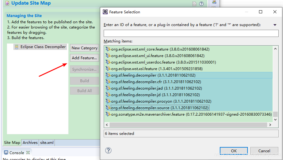Click toolbar icon left of Update Site help
This screenshot has width=283, height=160.
click(x=194, y=4)
